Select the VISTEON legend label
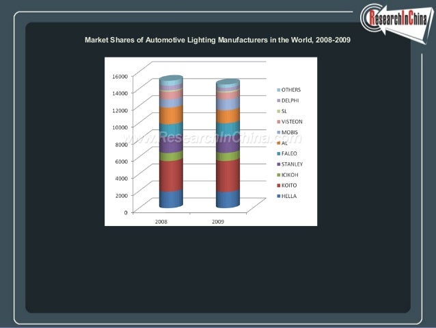Viewport: 436px width, 328px height. (x=292, y=122)
